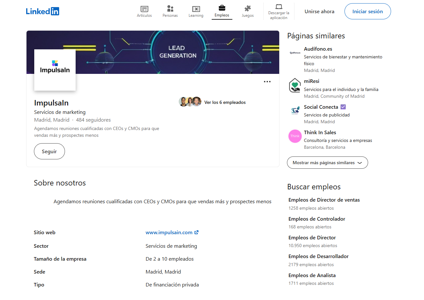Click the Audífono.es logo

pos(295,53)
